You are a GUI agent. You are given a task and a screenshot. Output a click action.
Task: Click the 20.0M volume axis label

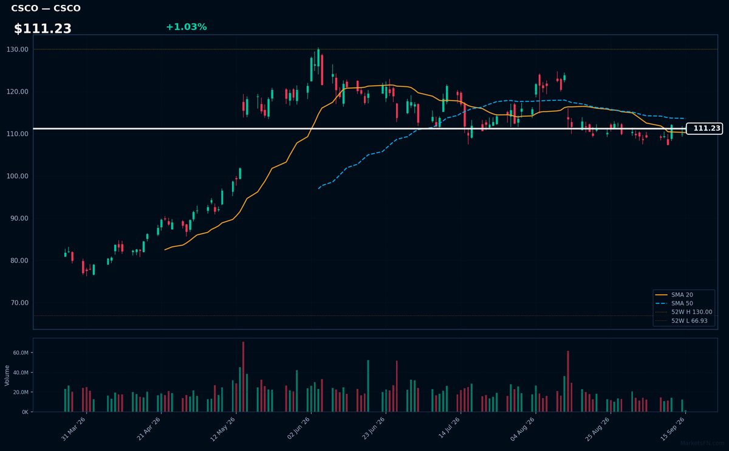(x=21, y=392)
